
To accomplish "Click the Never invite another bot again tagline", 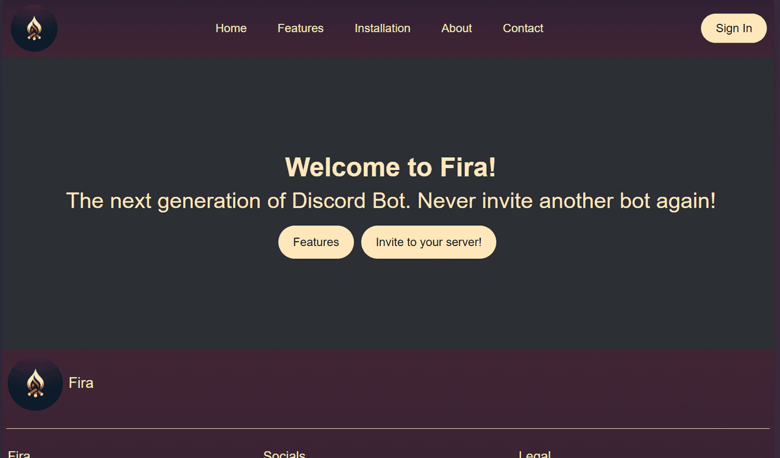I will click(566, 201).
